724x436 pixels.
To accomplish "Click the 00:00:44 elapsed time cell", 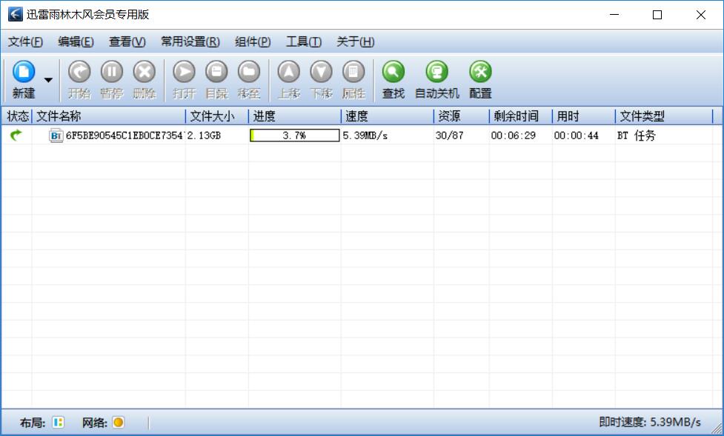I will (x=576, y=135).
